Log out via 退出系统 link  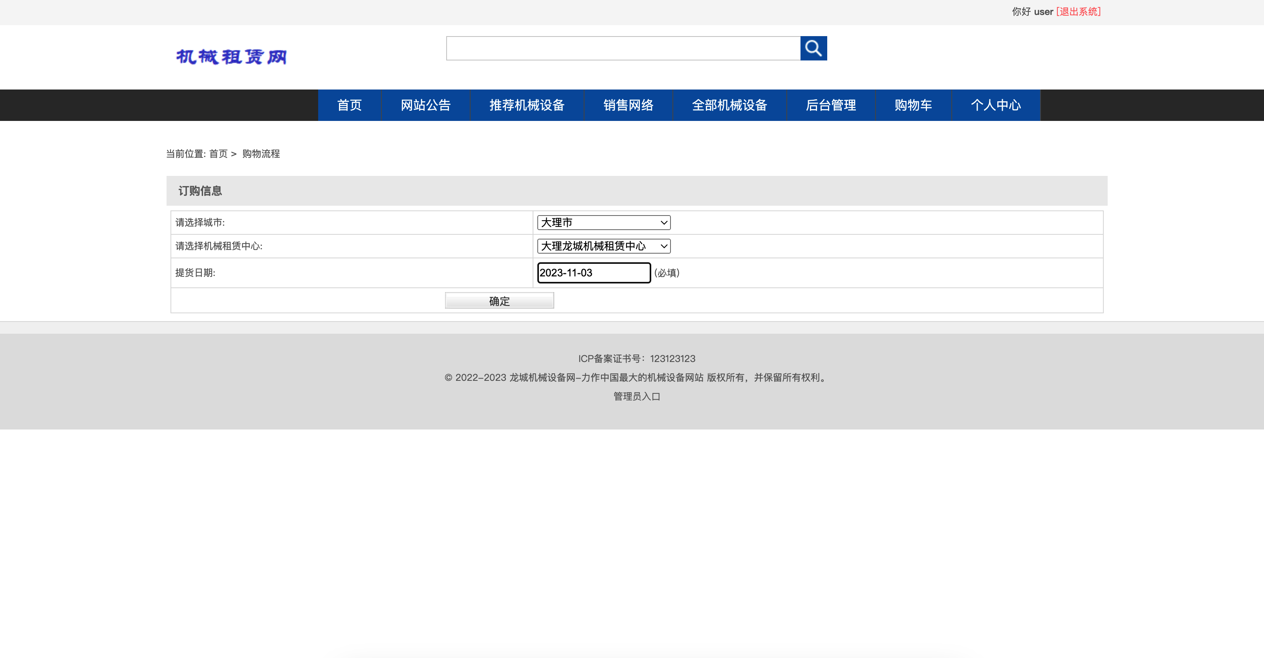(x=1079, y=11)
